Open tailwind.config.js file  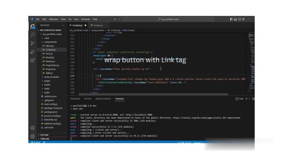click(52, 124)
